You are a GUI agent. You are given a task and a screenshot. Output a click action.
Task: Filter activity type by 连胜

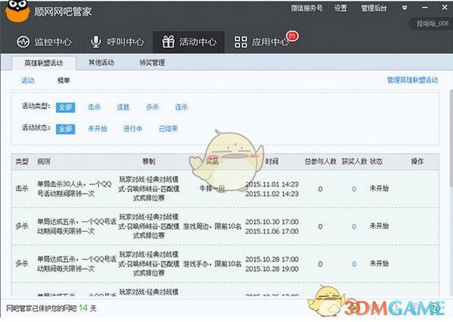tap(123, 107)
